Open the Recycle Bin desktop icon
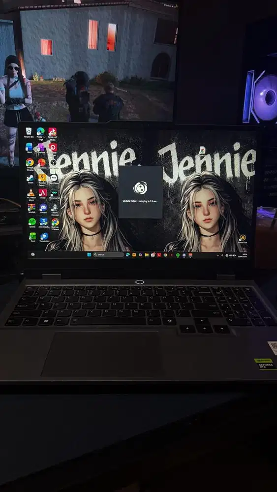277x492 pixels. click(x=29, y=131)
